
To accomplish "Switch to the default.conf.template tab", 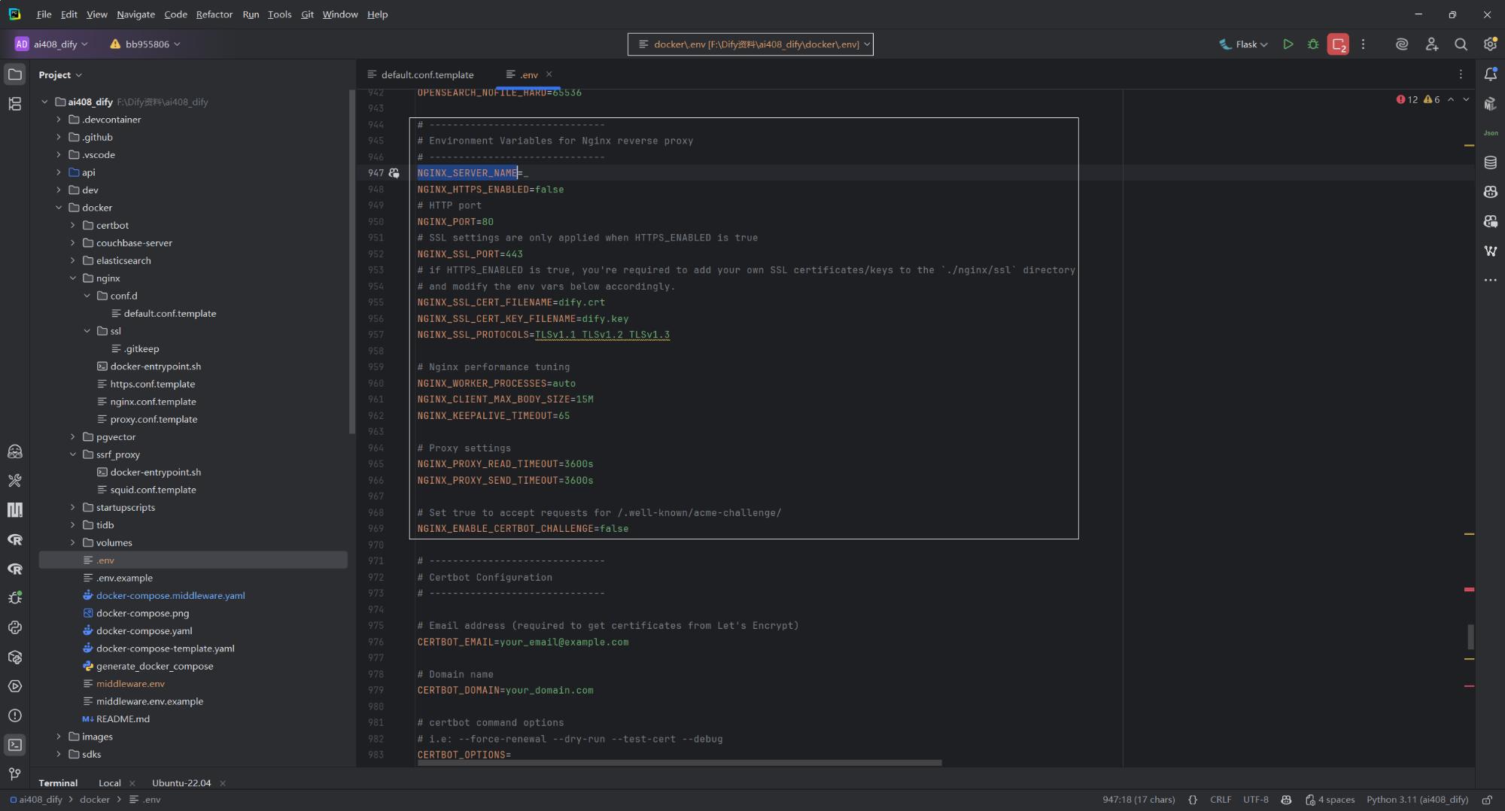I will tap(427, 74).
